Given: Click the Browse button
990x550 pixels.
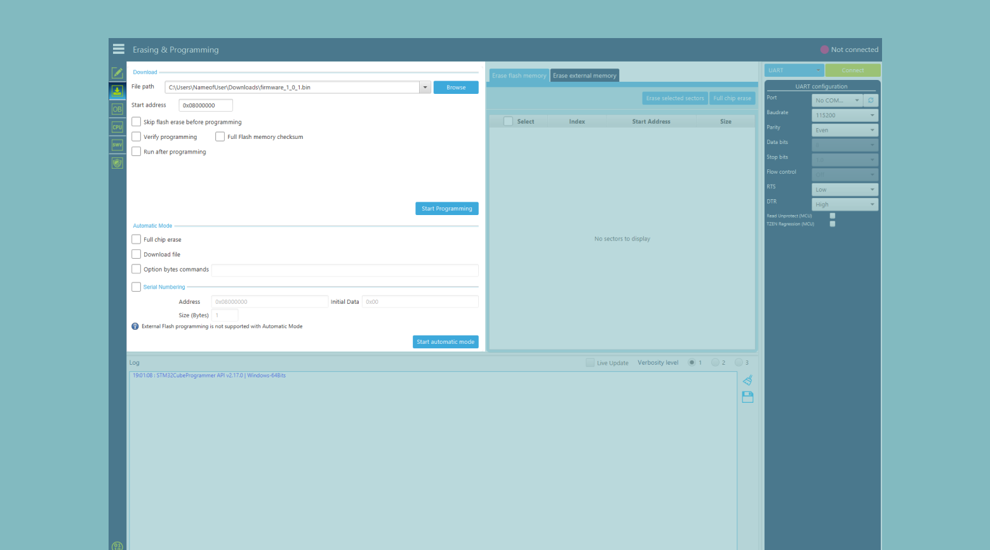Looking at the screenshot, I should click(x=456, y=88).
